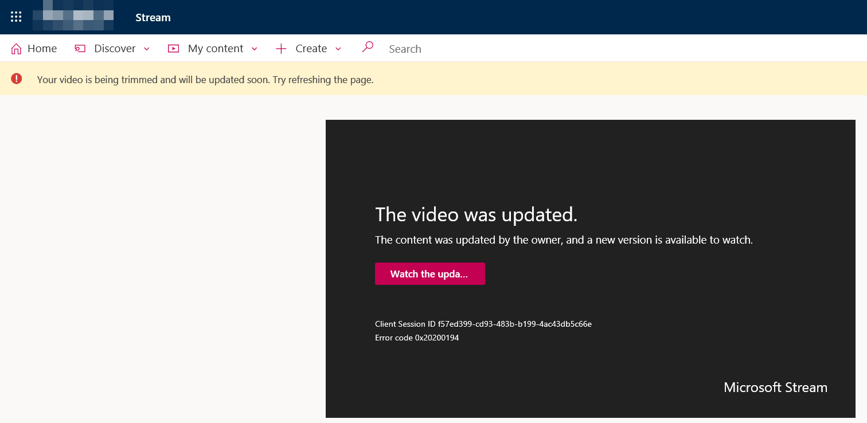Click the Stream title in top bar
Screen dimensions: 867x423
click(153, 17)
